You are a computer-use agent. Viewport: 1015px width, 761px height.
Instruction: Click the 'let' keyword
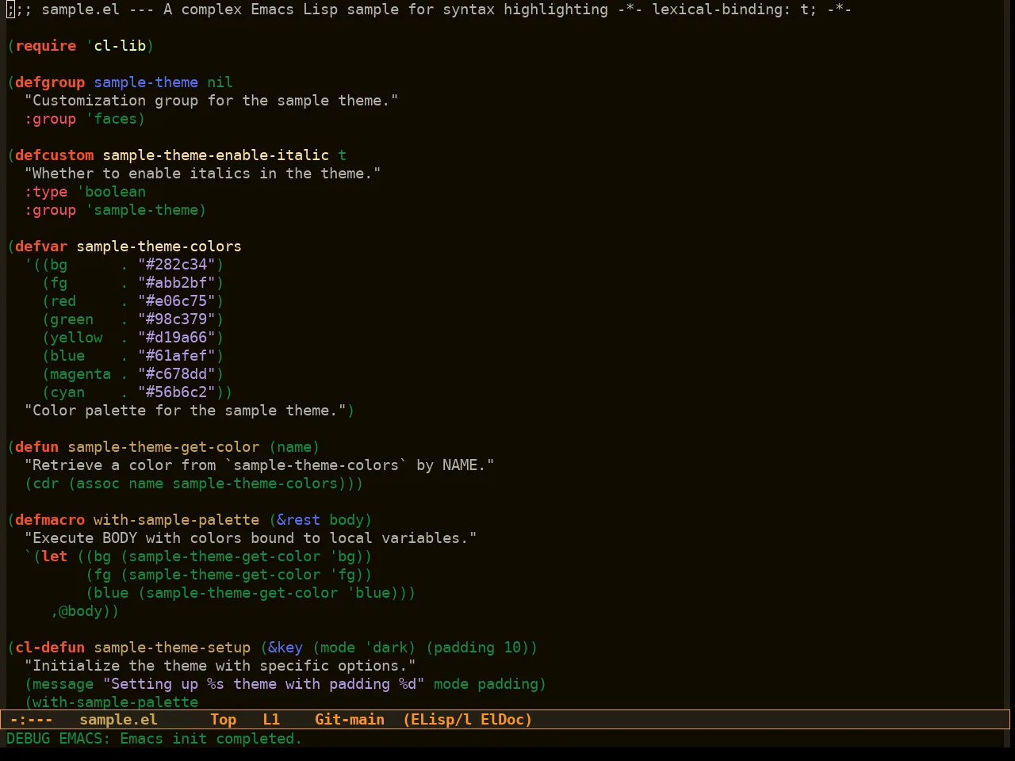pos(54,556)
